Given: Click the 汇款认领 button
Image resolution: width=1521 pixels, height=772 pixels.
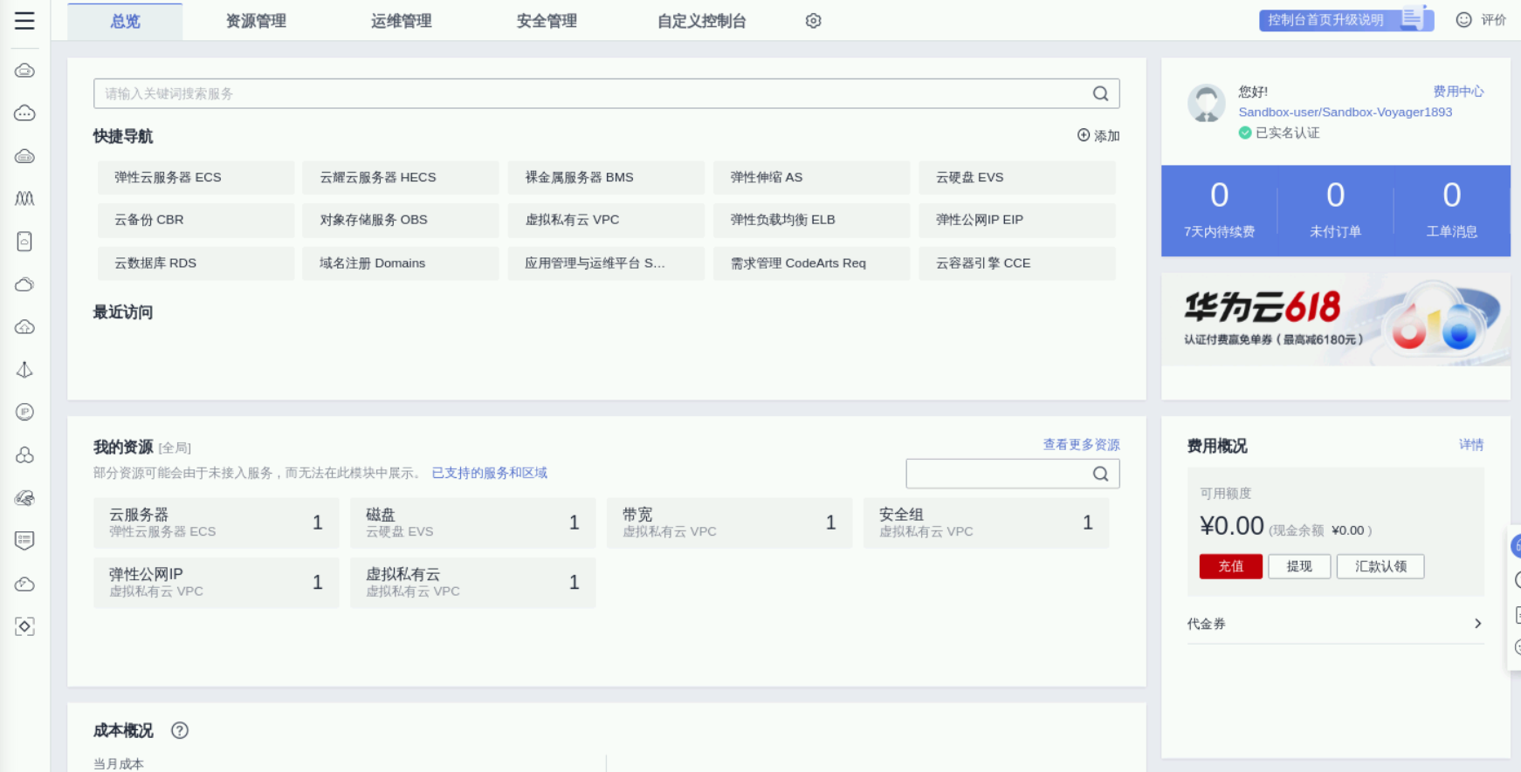Looking at the screenshot, I should point(1380,566).
